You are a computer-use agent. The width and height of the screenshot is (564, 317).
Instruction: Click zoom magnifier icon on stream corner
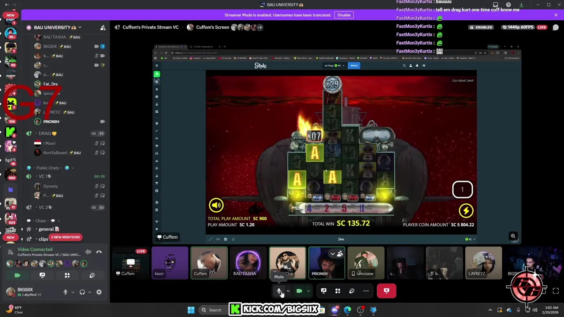pos(513,236)
